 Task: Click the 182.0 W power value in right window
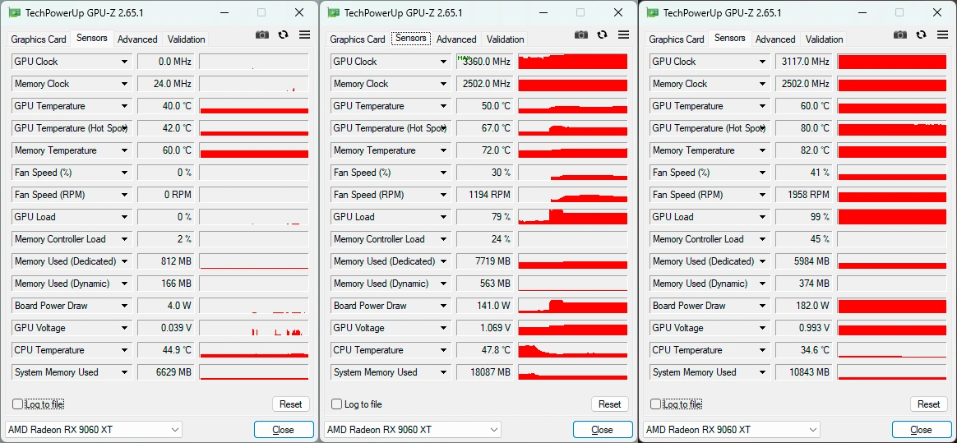[802, 306]
